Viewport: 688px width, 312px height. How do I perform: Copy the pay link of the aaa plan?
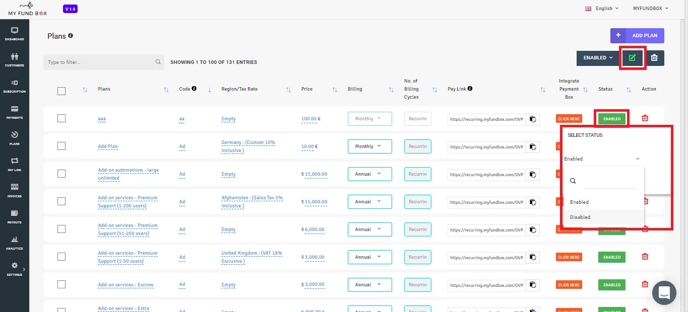coord(533,119)
